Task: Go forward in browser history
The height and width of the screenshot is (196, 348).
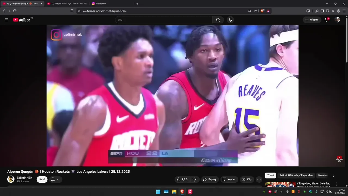Action: [9, 11]
